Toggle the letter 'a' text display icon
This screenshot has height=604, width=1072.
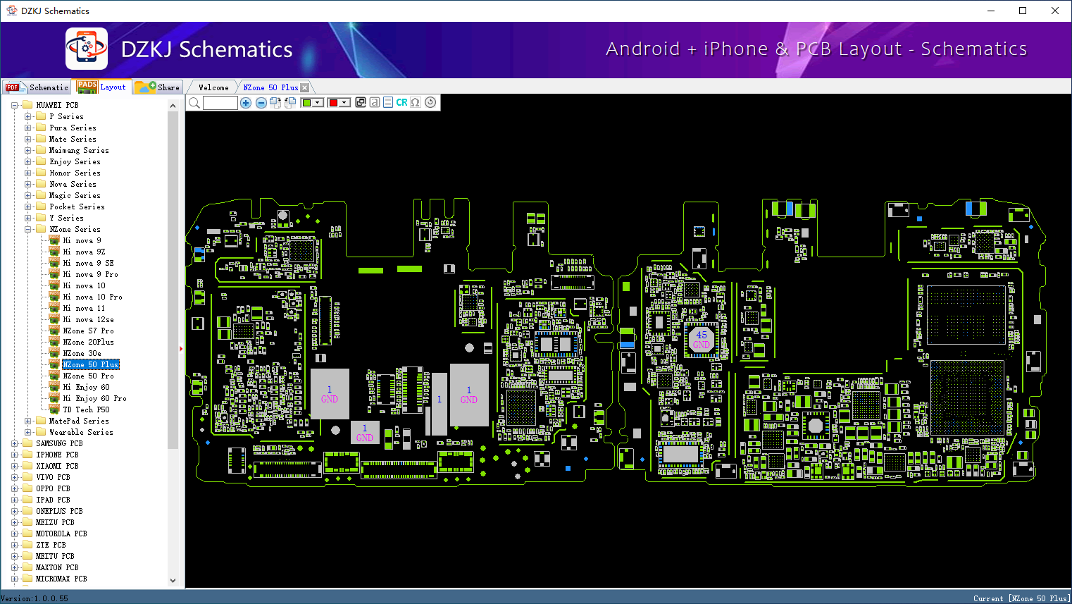(x=375, y=102)
